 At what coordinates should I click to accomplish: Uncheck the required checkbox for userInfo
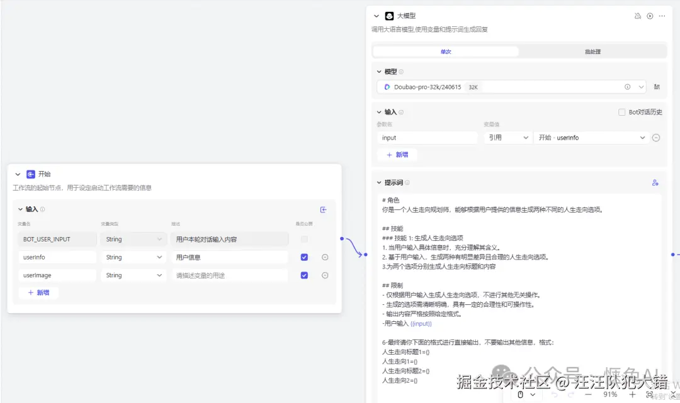coord(304,257)
